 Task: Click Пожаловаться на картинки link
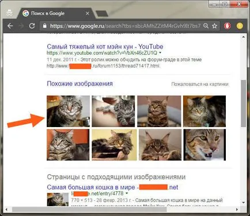tap(200, 84)
